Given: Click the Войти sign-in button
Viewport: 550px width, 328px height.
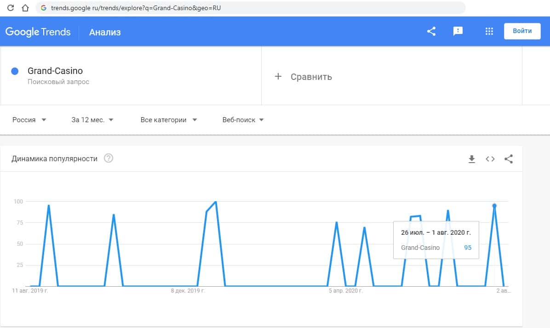Looking at the screenshot, I should click(522, 31).
